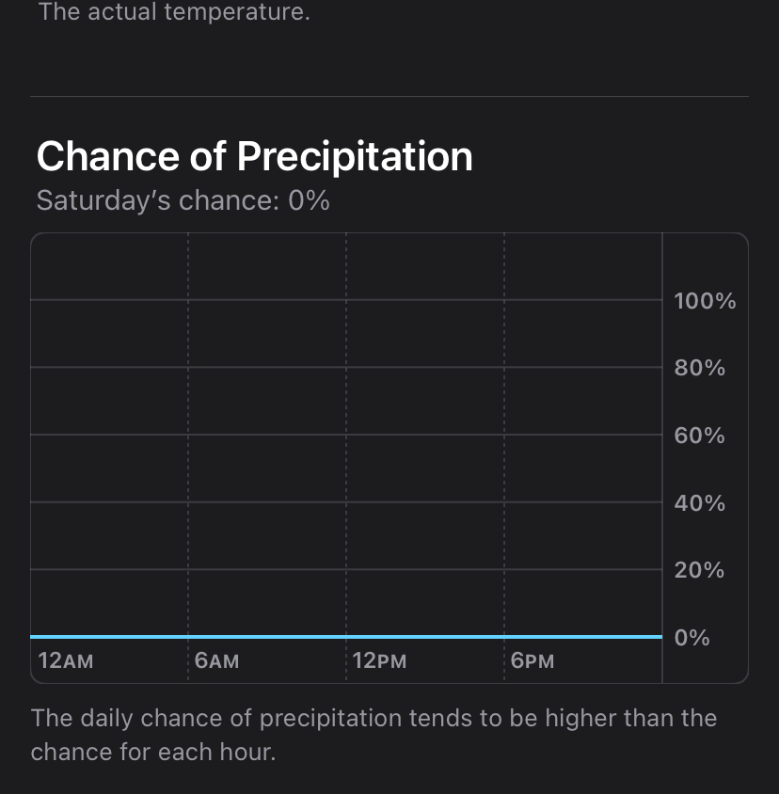Tap the 0% axis label
Image resolution: width=779 pixels, height=794 pixels.
click(x=692, y=638)
